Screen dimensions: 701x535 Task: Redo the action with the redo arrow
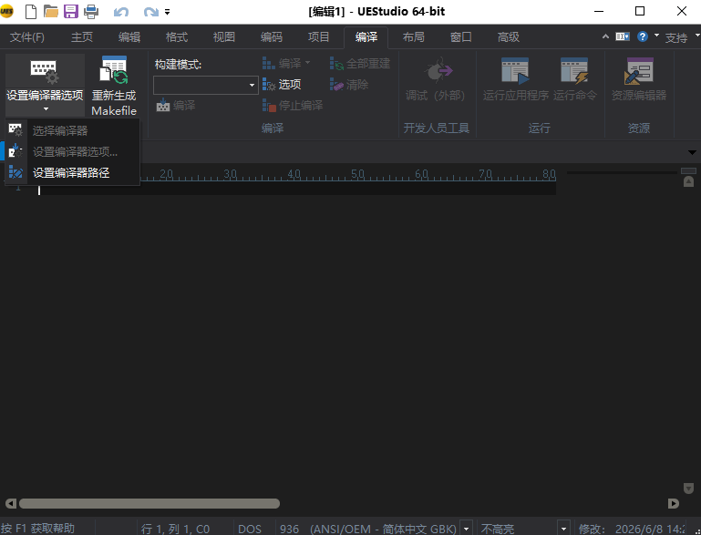(150, 12)
